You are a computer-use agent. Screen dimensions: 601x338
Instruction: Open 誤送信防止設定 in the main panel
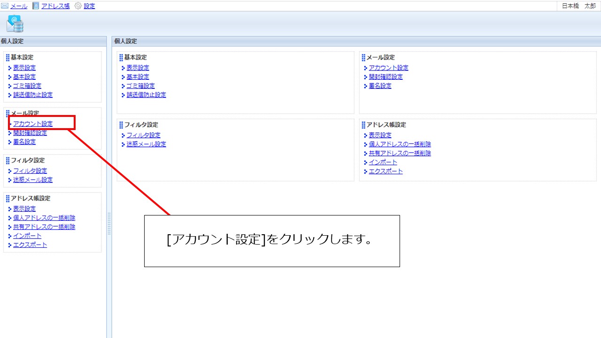click(x=146, y=95)
